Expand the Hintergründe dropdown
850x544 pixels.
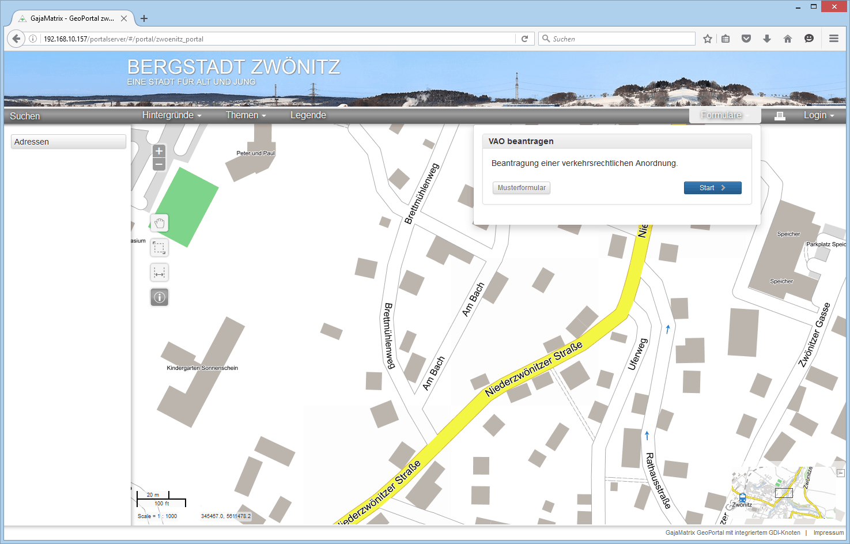tap(171, 115)
